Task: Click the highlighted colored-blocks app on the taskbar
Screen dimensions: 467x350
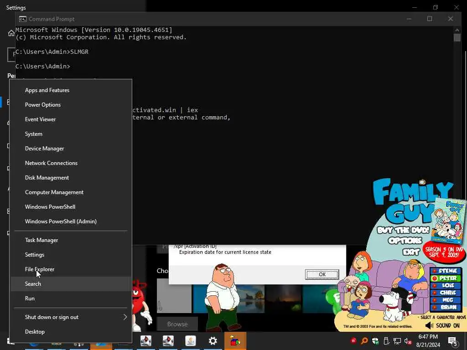Action: pos(235,341)
